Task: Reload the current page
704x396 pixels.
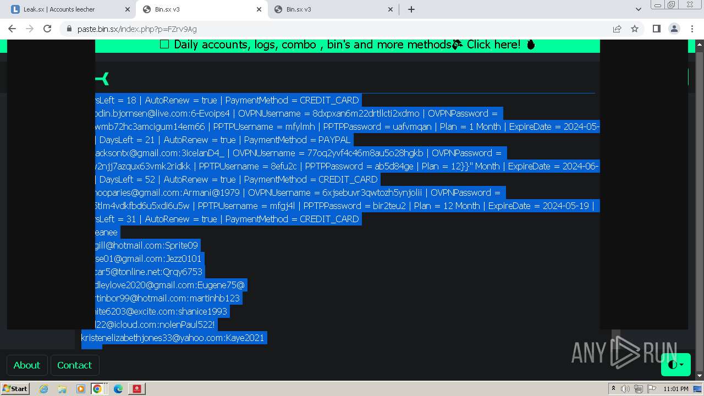Action: point(47,29)
